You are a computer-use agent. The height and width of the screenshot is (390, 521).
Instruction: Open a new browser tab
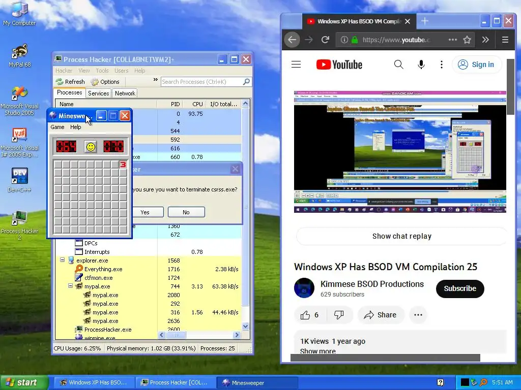[x=425, y=21]
